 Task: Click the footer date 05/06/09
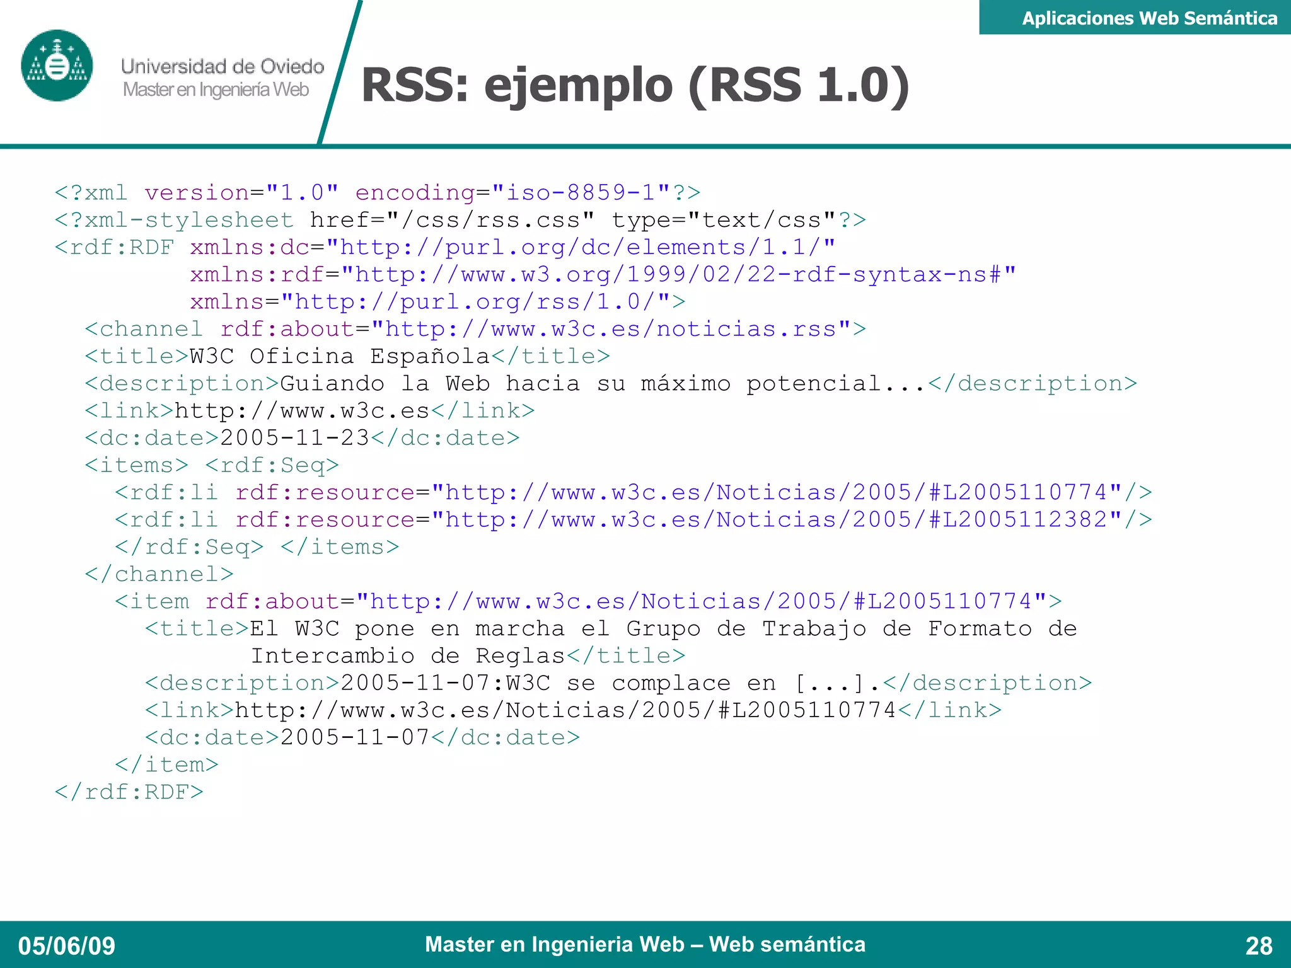coord(67,945)
